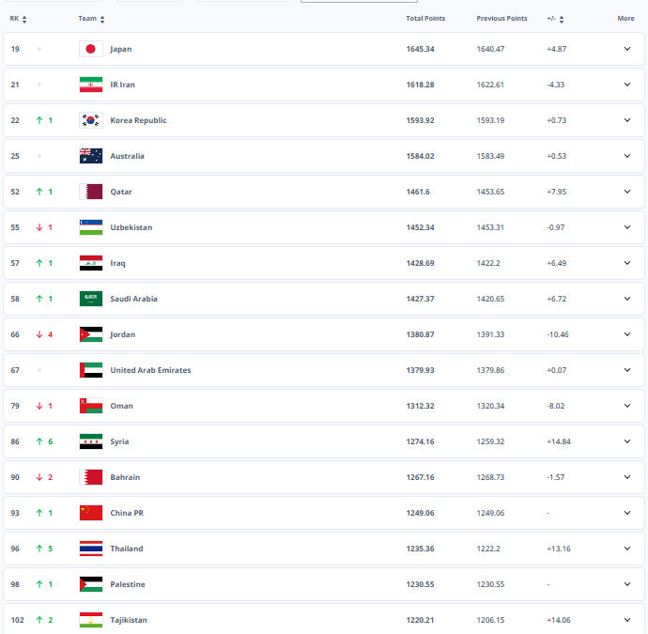Expand more details for Uzbekistan
This screenshot has height=634, width=648.
click(x=627, y=227)
